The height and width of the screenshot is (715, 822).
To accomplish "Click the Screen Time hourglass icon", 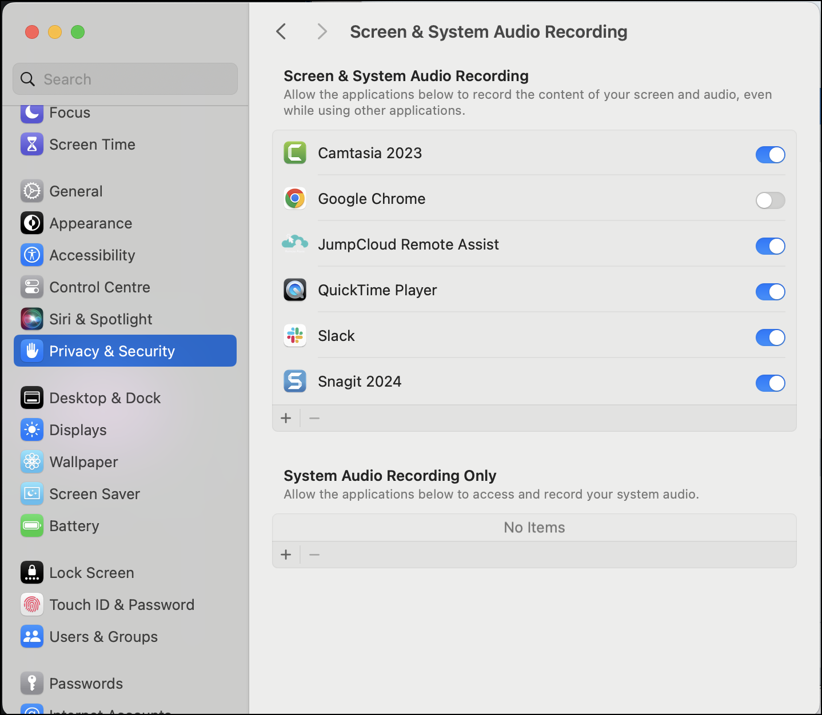I will pyautogui.click(x=31, y=144).
